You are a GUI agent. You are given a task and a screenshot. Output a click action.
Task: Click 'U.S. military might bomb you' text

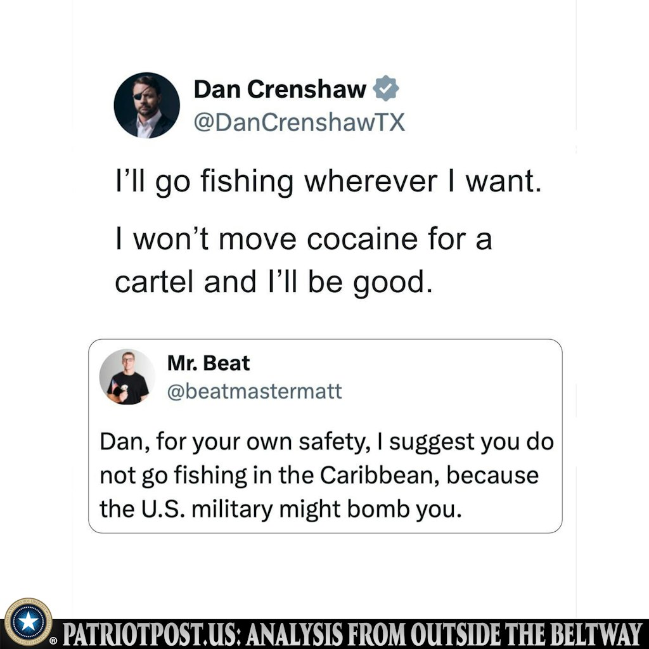coord(301,509)
